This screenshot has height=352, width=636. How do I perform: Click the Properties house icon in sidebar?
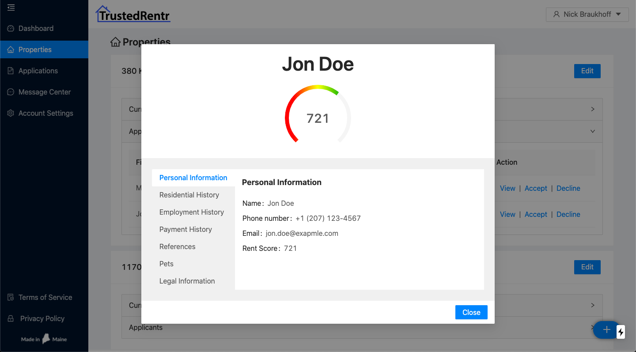11,49
